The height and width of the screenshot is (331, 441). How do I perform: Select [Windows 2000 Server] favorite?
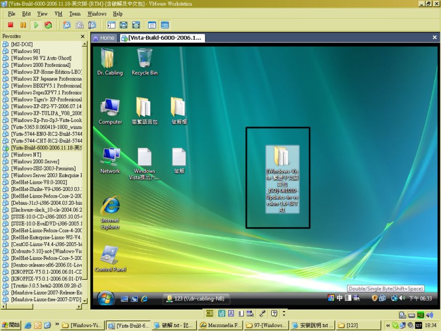35,162
